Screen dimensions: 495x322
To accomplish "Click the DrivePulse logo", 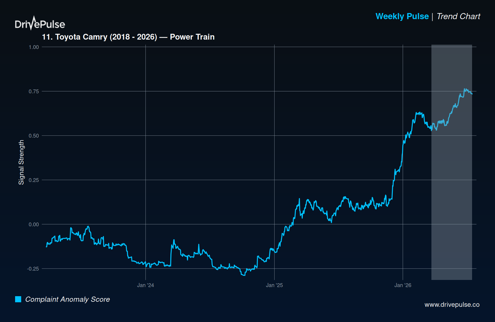I will click(x=40, y=23).
